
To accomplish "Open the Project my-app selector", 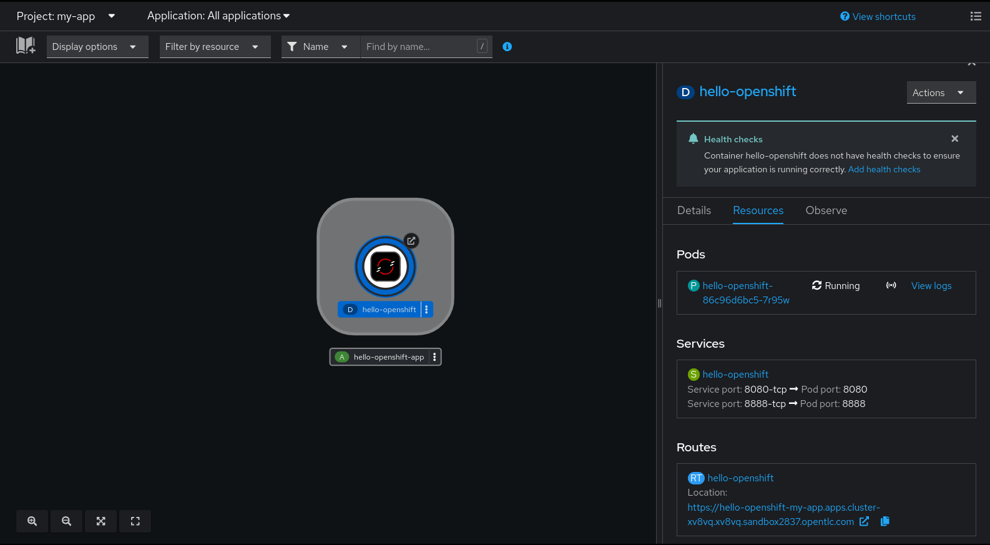I will (x=66, y=16).
